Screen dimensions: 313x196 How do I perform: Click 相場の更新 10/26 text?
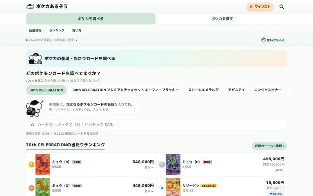[37, 134]
